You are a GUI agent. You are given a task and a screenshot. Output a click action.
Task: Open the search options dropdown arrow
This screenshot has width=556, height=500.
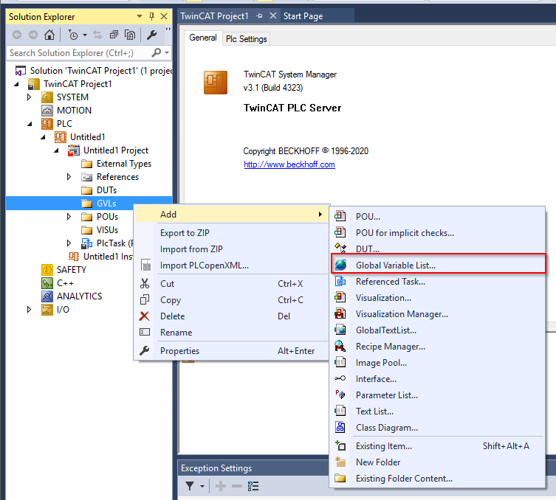[x=167, y=53]
